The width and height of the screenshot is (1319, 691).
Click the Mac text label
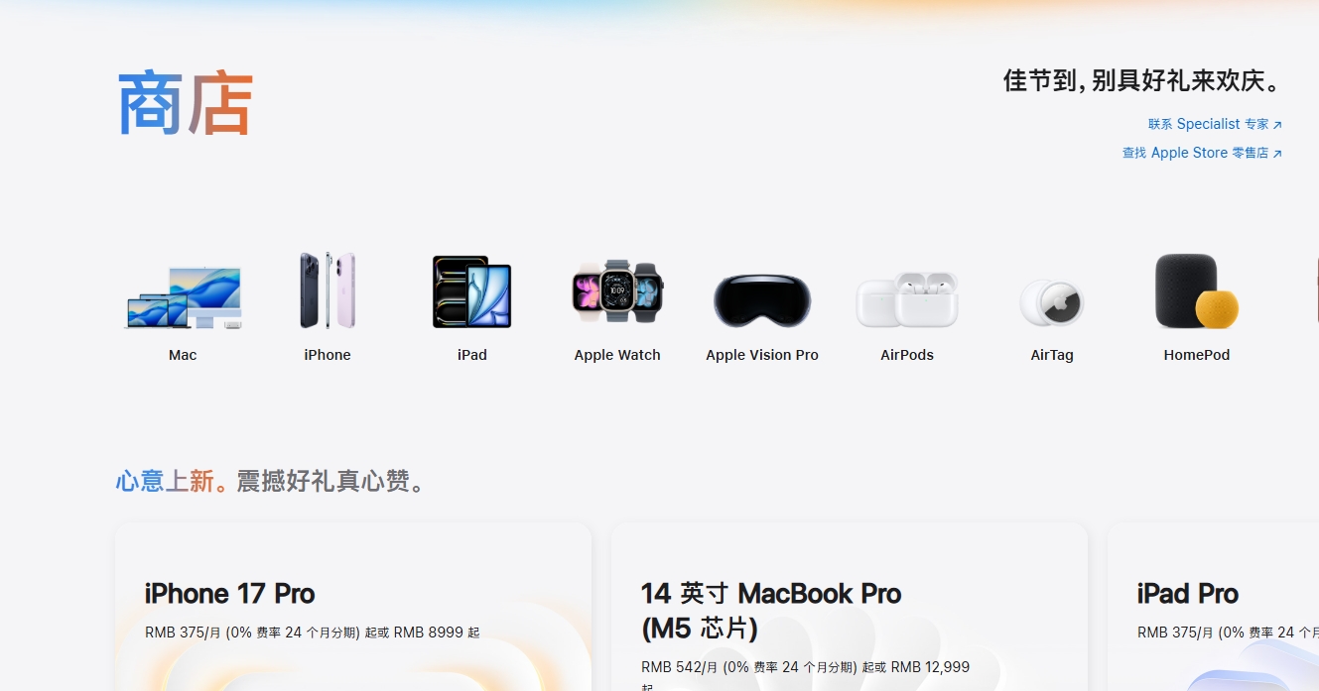pos(183,355)
